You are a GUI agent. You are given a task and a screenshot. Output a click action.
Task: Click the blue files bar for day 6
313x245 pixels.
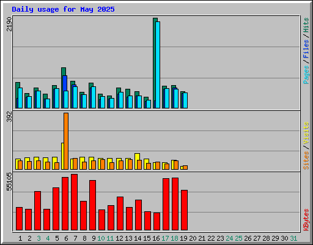click(x=65, y=83)
